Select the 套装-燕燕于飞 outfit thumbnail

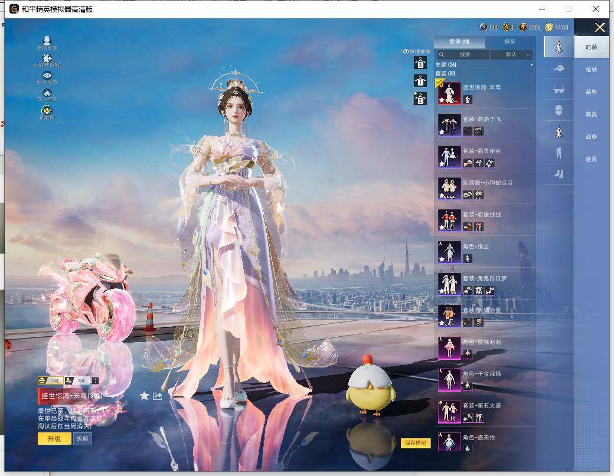[449, 125]
